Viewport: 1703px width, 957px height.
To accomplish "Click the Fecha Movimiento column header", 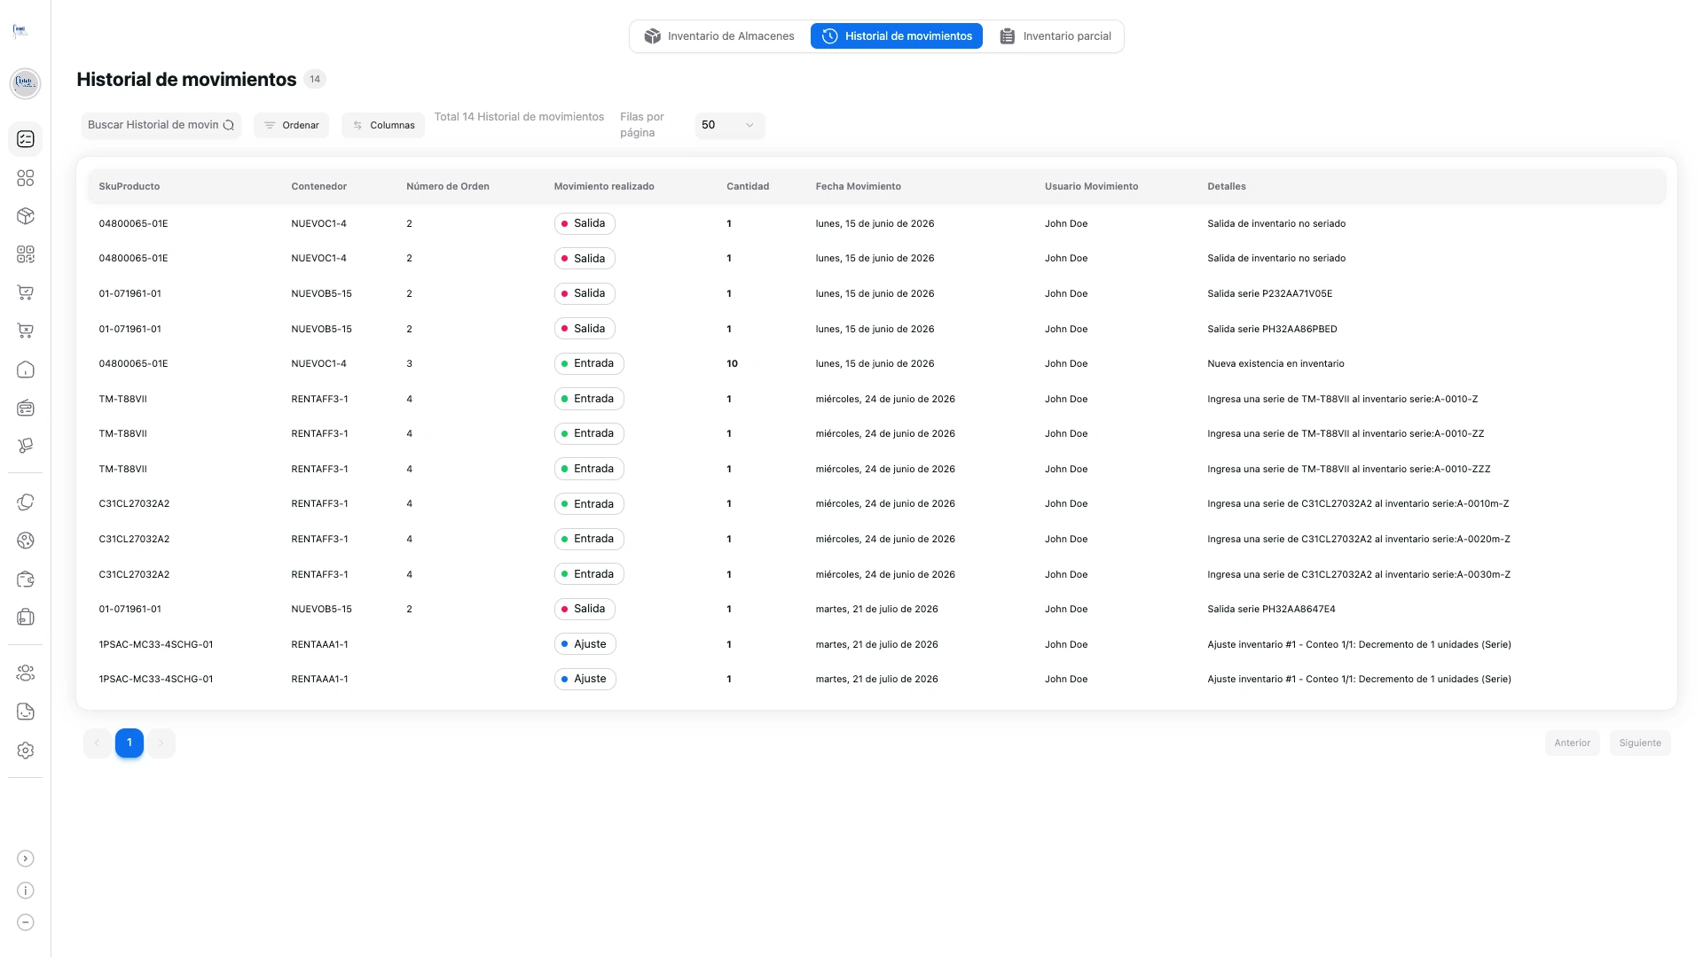I will [858, 186].
